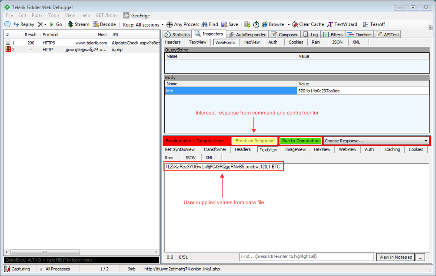Screen dimensions: 436x276
Task: Click All Processes status filter
Action: click(54, 269)
